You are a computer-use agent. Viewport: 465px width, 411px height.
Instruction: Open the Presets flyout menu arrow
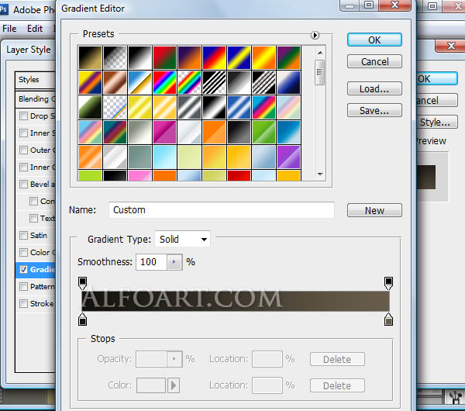tap(315, 36)
